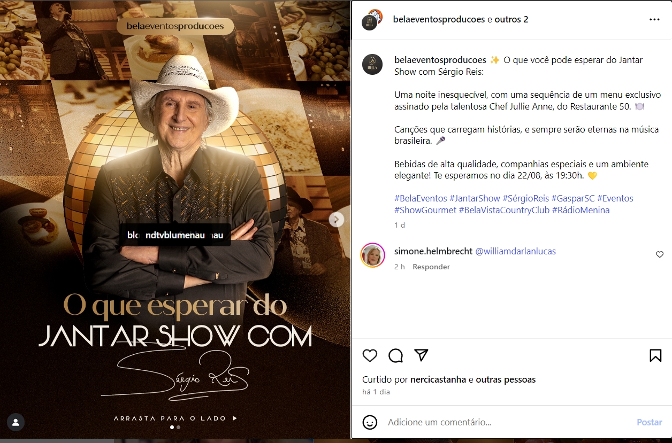The height and width of the screenshot is (443, 672).
Task: Open header profile avatar of belaeventosproducoes
Action: click(x=371, y=19)
